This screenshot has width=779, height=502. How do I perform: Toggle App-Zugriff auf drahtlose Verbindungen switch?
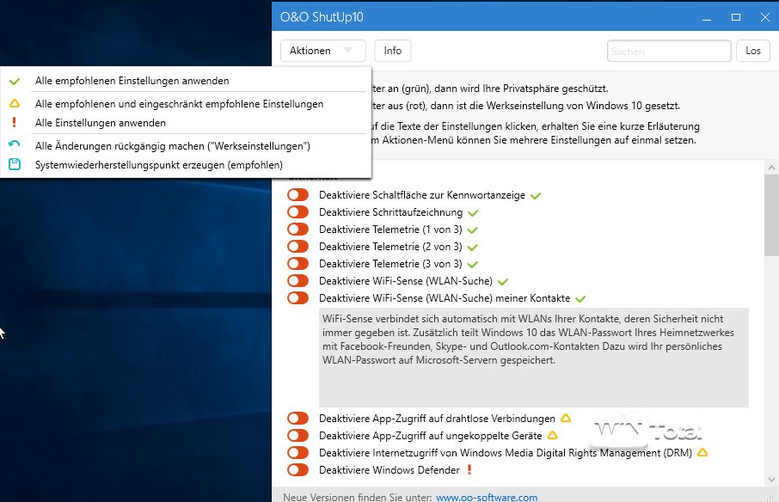pyautogui.click(x=298, y=418)
